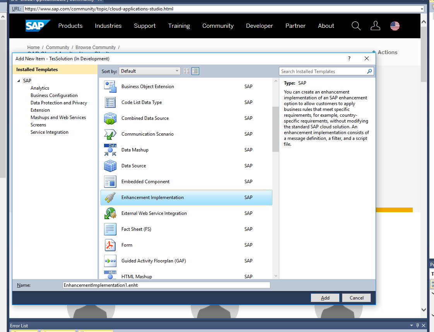The width and height of the screenshot is (434, 332).
Task: Click the SAP logo in webpage
Action: [38, 26]
